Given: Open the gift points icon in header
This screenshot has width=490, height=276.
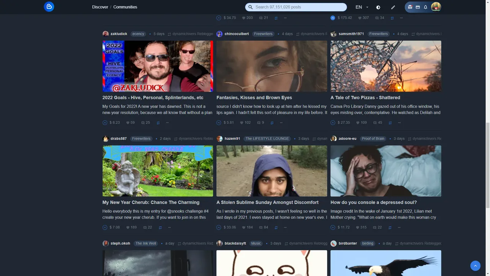Looking at the screenshot, I should [x=410, y=7].
